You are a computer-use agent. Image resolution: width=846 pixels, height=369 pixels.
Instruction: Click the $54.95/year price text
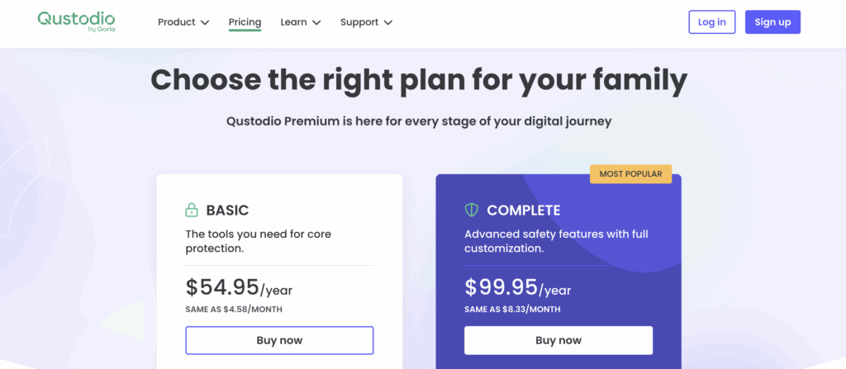[x=239, y=287]
